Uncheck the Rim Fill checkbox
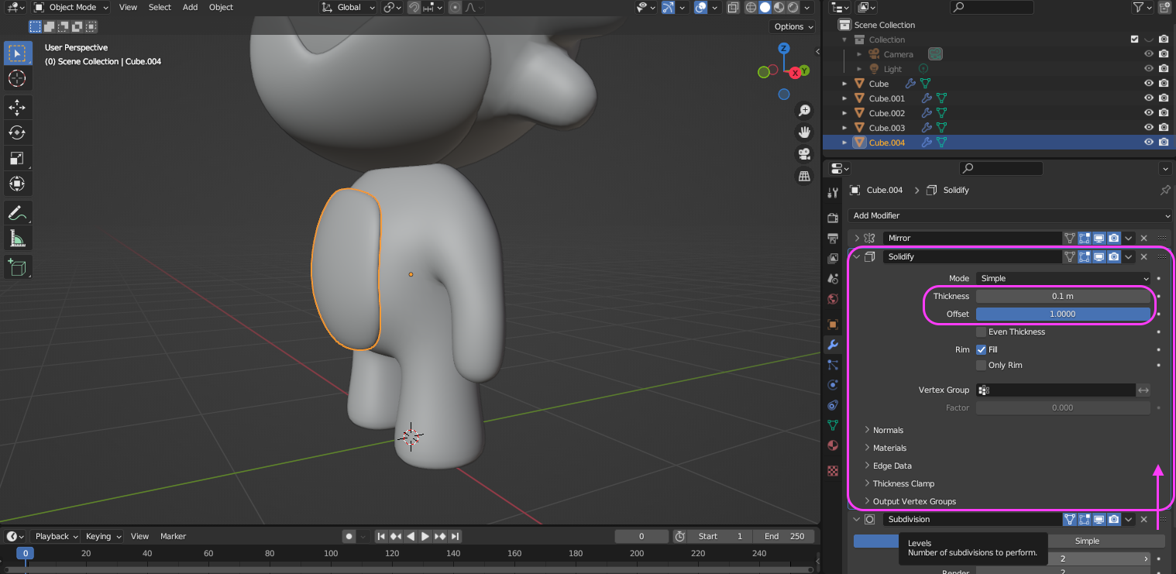Image resolution: width=1176 pixels, height=574 pixels. pyautogui.click(x=981, y=349)
